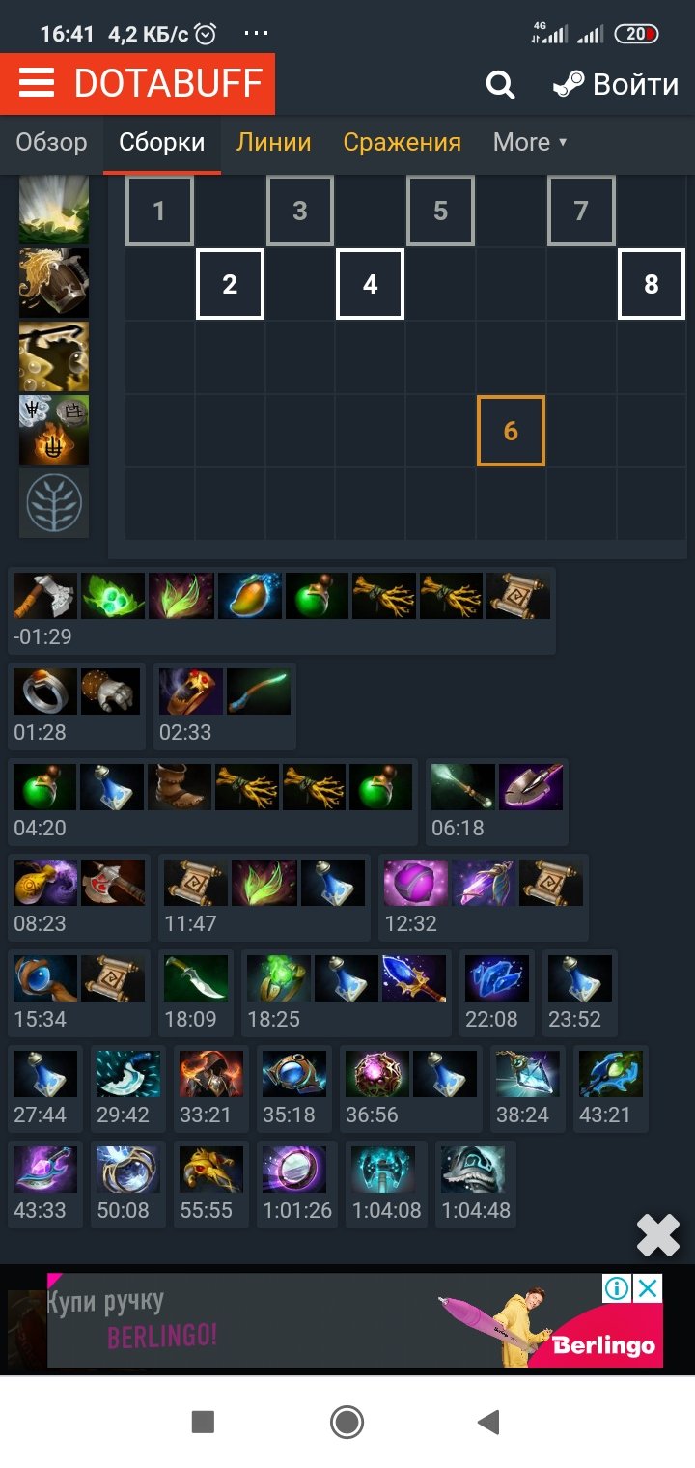Open the item bought at 18:09
The image size is (695, 1468).
point(197,978)
